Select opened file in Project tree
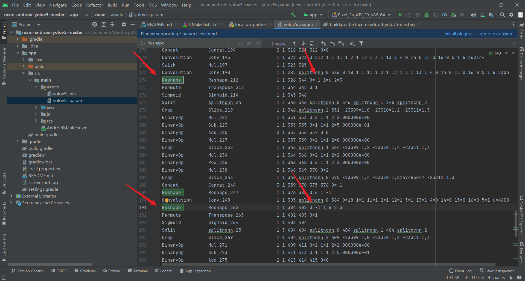Viewport: 525px width, 281px height. point(95,25)
